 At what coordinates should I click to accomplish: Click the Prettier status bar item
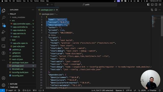[152, 90]
